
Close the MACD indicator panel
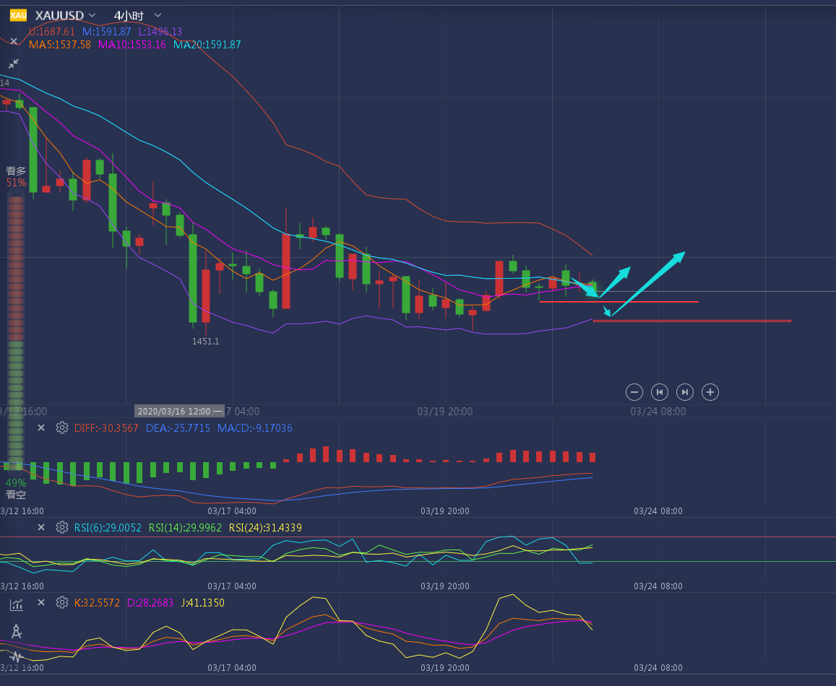[41, 427]
